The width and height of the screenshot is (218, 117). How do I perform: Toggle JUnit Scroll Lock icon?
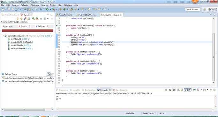[x=29, y=18]
